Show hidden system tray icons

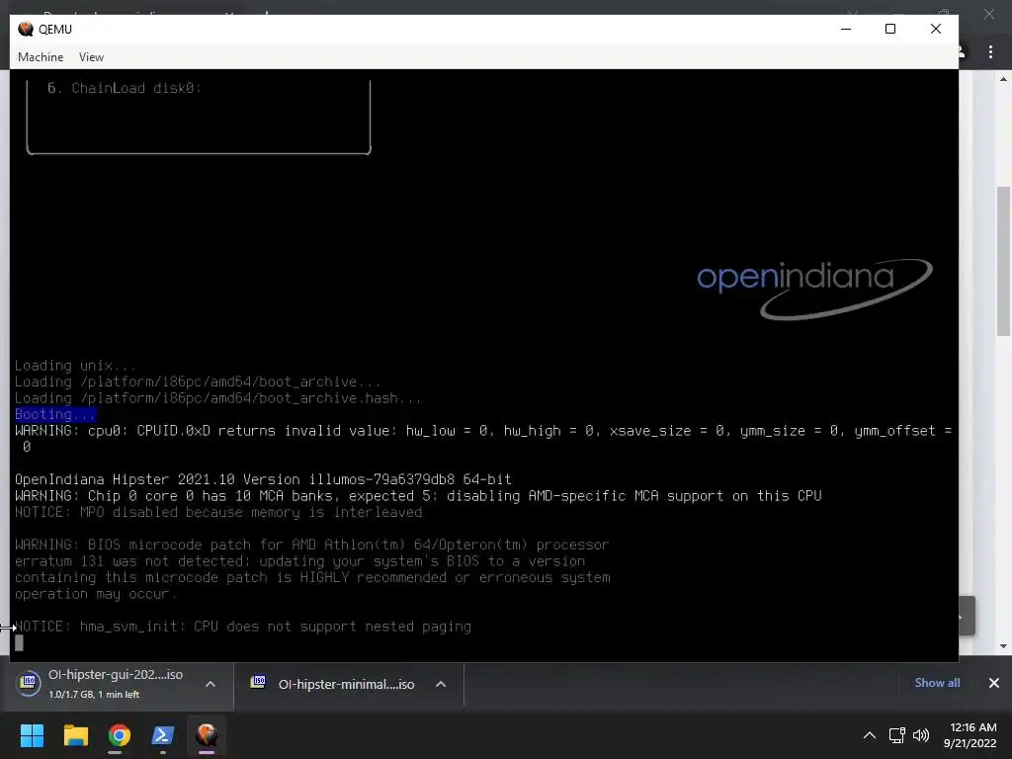870,735
